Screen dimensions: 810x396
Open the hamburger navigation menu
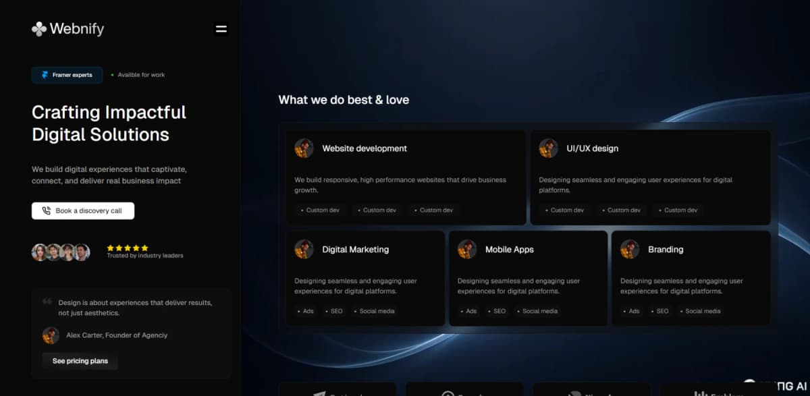[221, 29]
